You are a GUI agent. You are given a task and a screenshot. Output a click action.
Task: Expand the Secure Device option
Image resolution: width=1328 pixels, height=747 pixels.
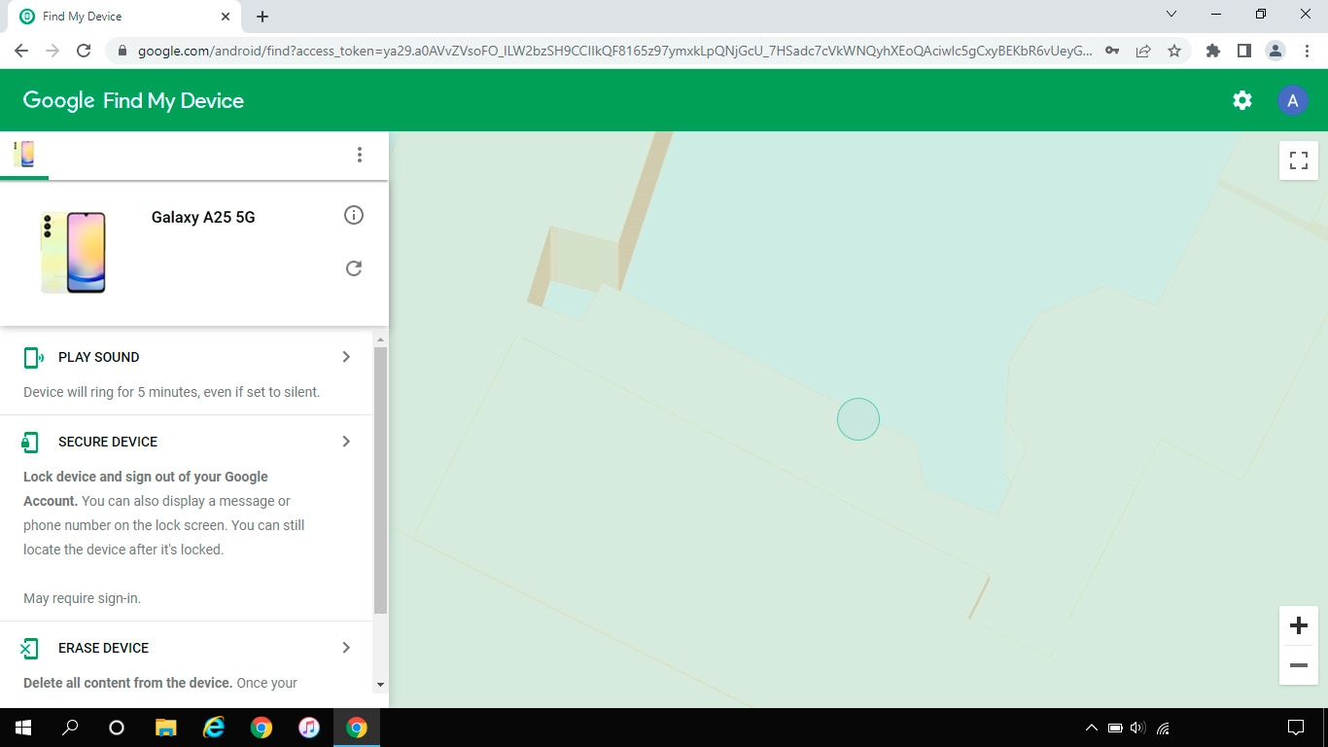coord(345,441)
